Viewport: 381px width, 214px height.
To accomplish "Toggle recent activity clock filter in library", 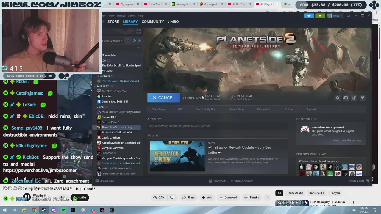I will click(134, 41).
